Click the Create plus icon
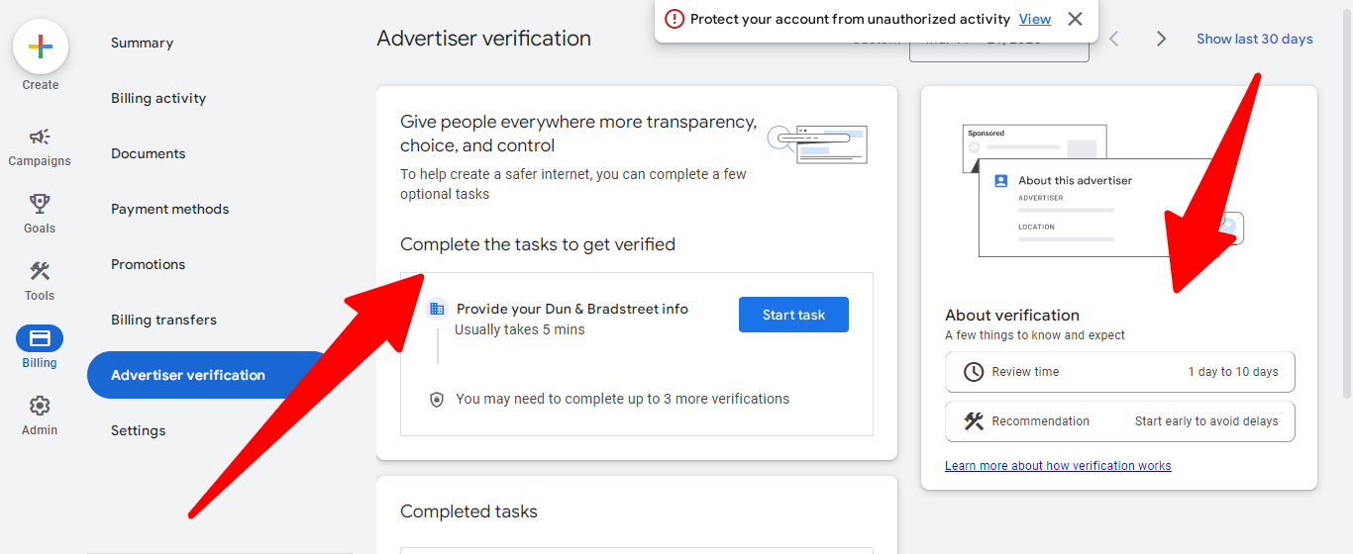Image resolution: width=1353 pixels, height=554 pixels. click(41, 46)
